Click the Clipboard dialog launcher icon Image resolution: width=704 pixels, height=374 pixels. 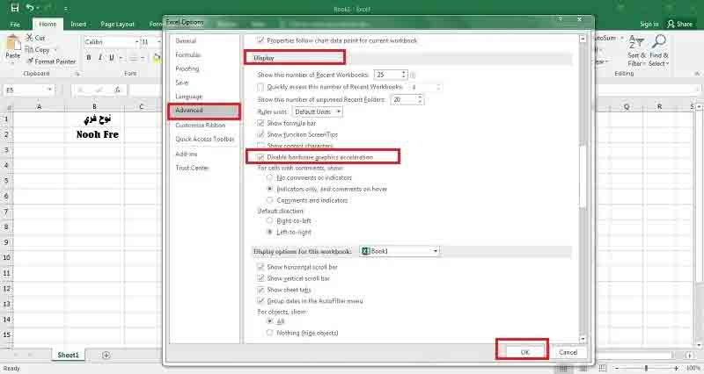[77, 74]
